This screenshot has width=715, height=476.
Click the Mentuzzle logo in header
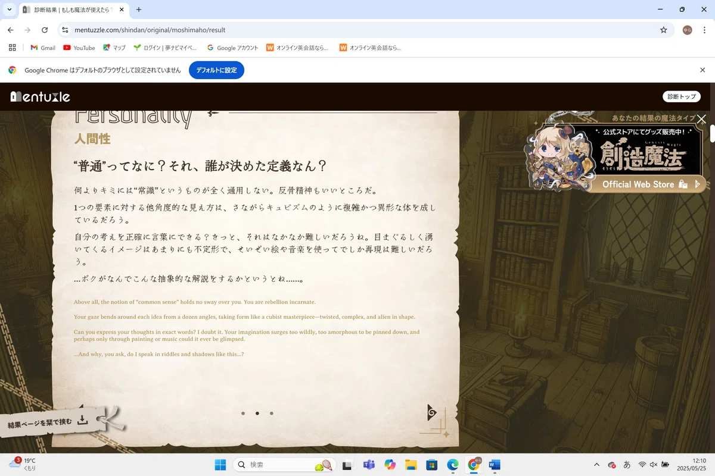click(41, 96)
